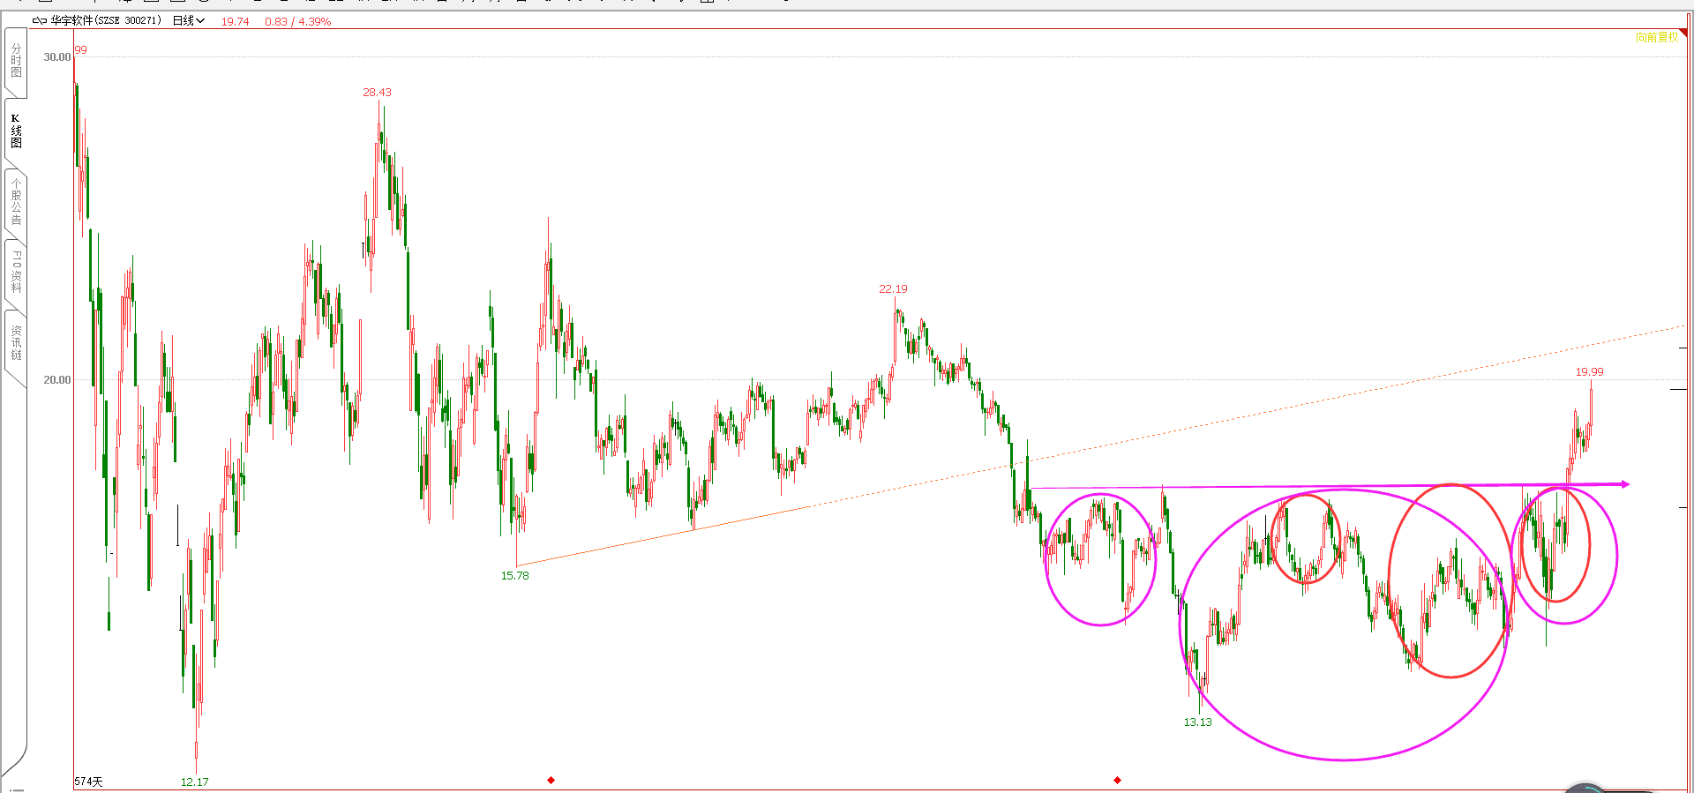Open the 日线 period dropdown
This screenshot has height=793, width=1694.
(189, 21)
